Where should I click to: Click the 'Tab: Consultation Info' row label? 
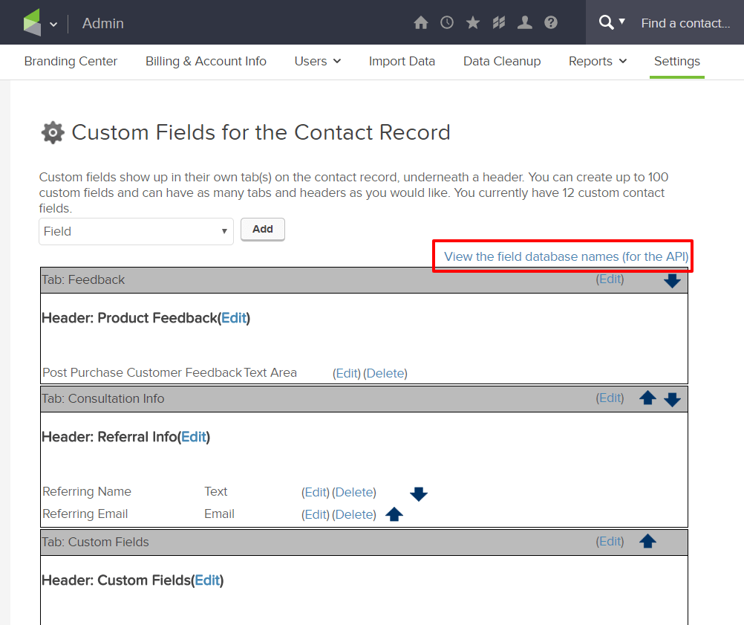[x=103, y=398]
